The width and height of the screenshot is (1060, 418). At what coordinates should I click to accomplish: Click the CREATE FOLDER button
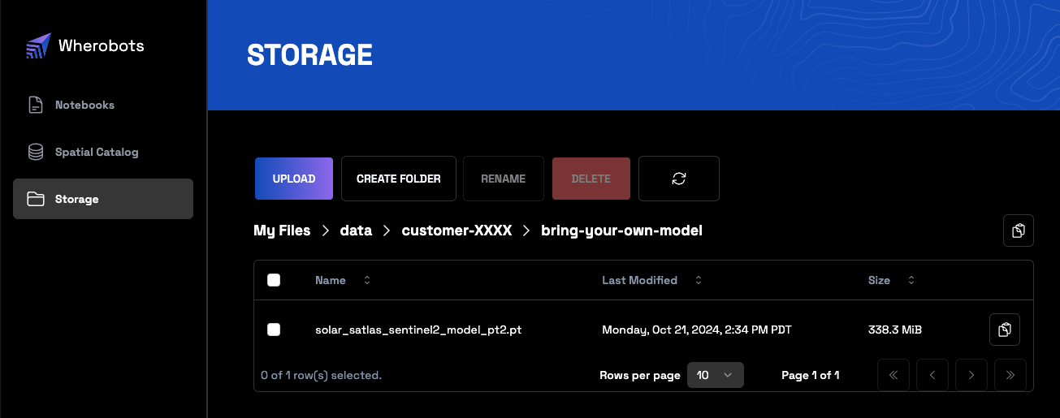tap(399, 179)
